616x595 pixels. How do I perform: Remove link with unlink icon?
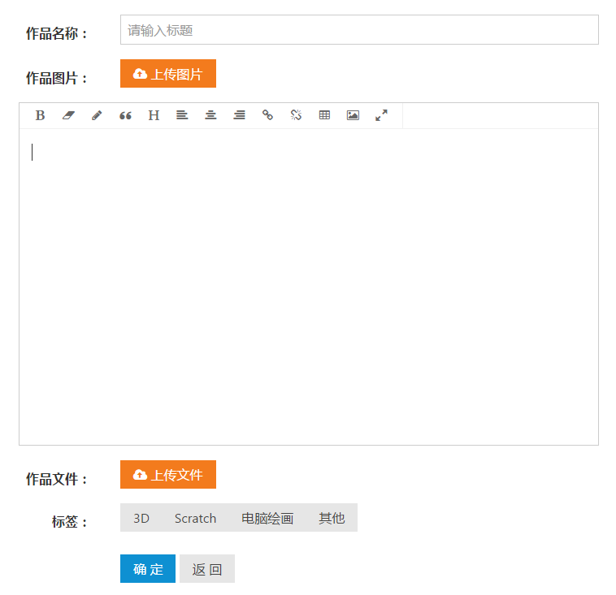click(296, 115)
